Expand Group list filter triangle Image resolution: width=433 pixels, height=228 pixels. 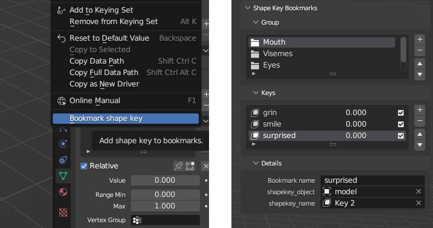point(254,74)
